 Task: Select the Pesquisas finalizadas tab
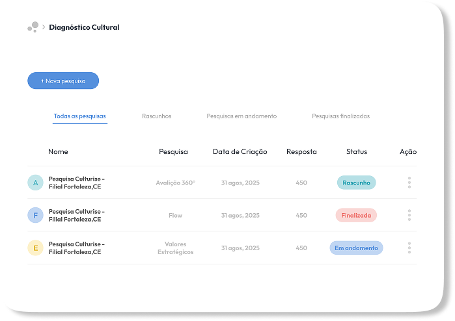[340, 116]
